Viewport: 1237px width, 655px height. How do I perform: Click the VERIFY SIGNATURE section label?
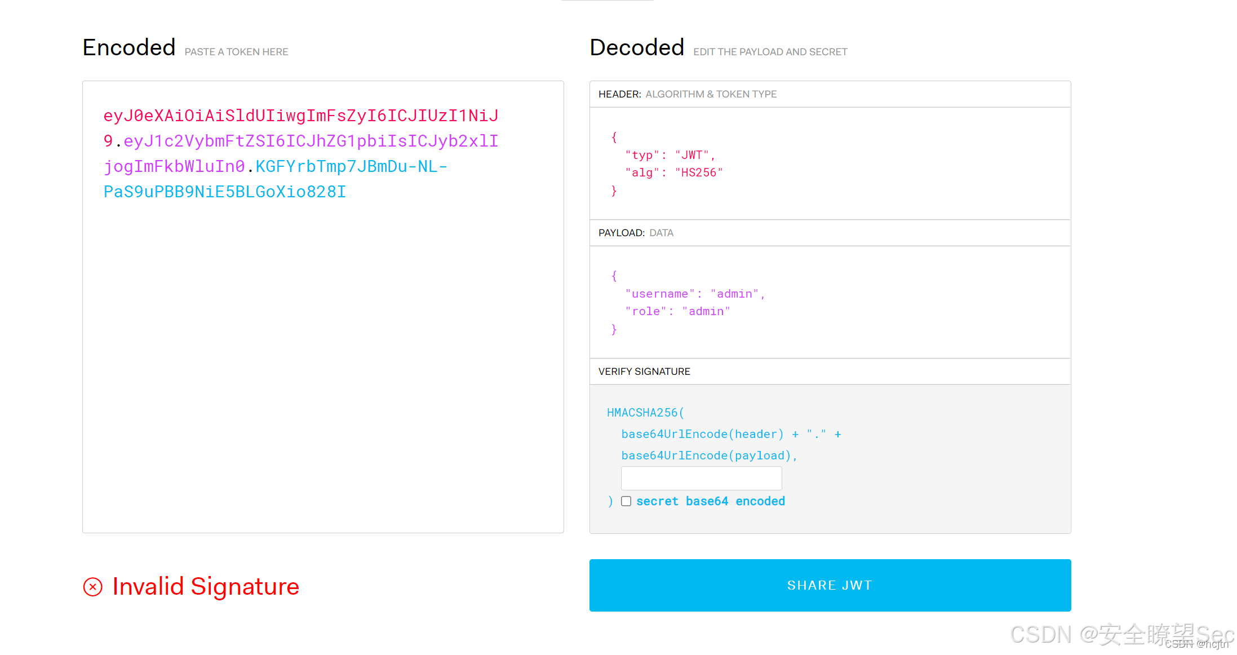(x=644, y=371)
